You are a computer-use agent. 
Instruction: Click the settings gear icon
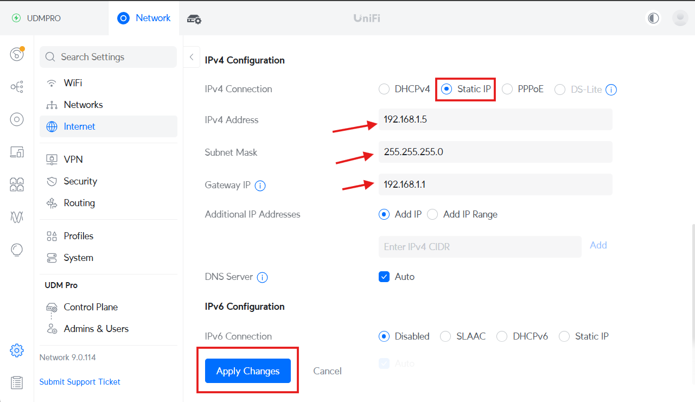coord(17,350)
